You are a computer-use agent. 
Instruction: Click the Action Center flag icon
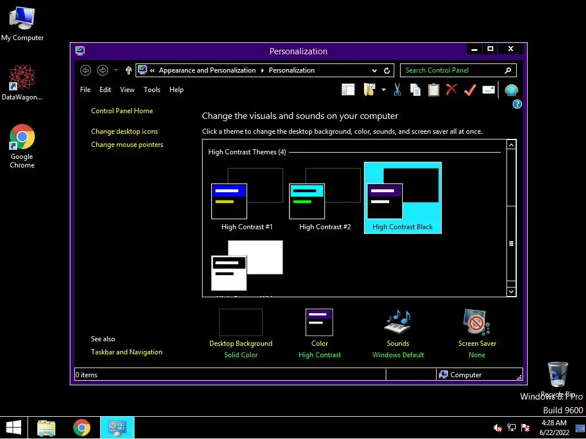click(x=525, y=428)
